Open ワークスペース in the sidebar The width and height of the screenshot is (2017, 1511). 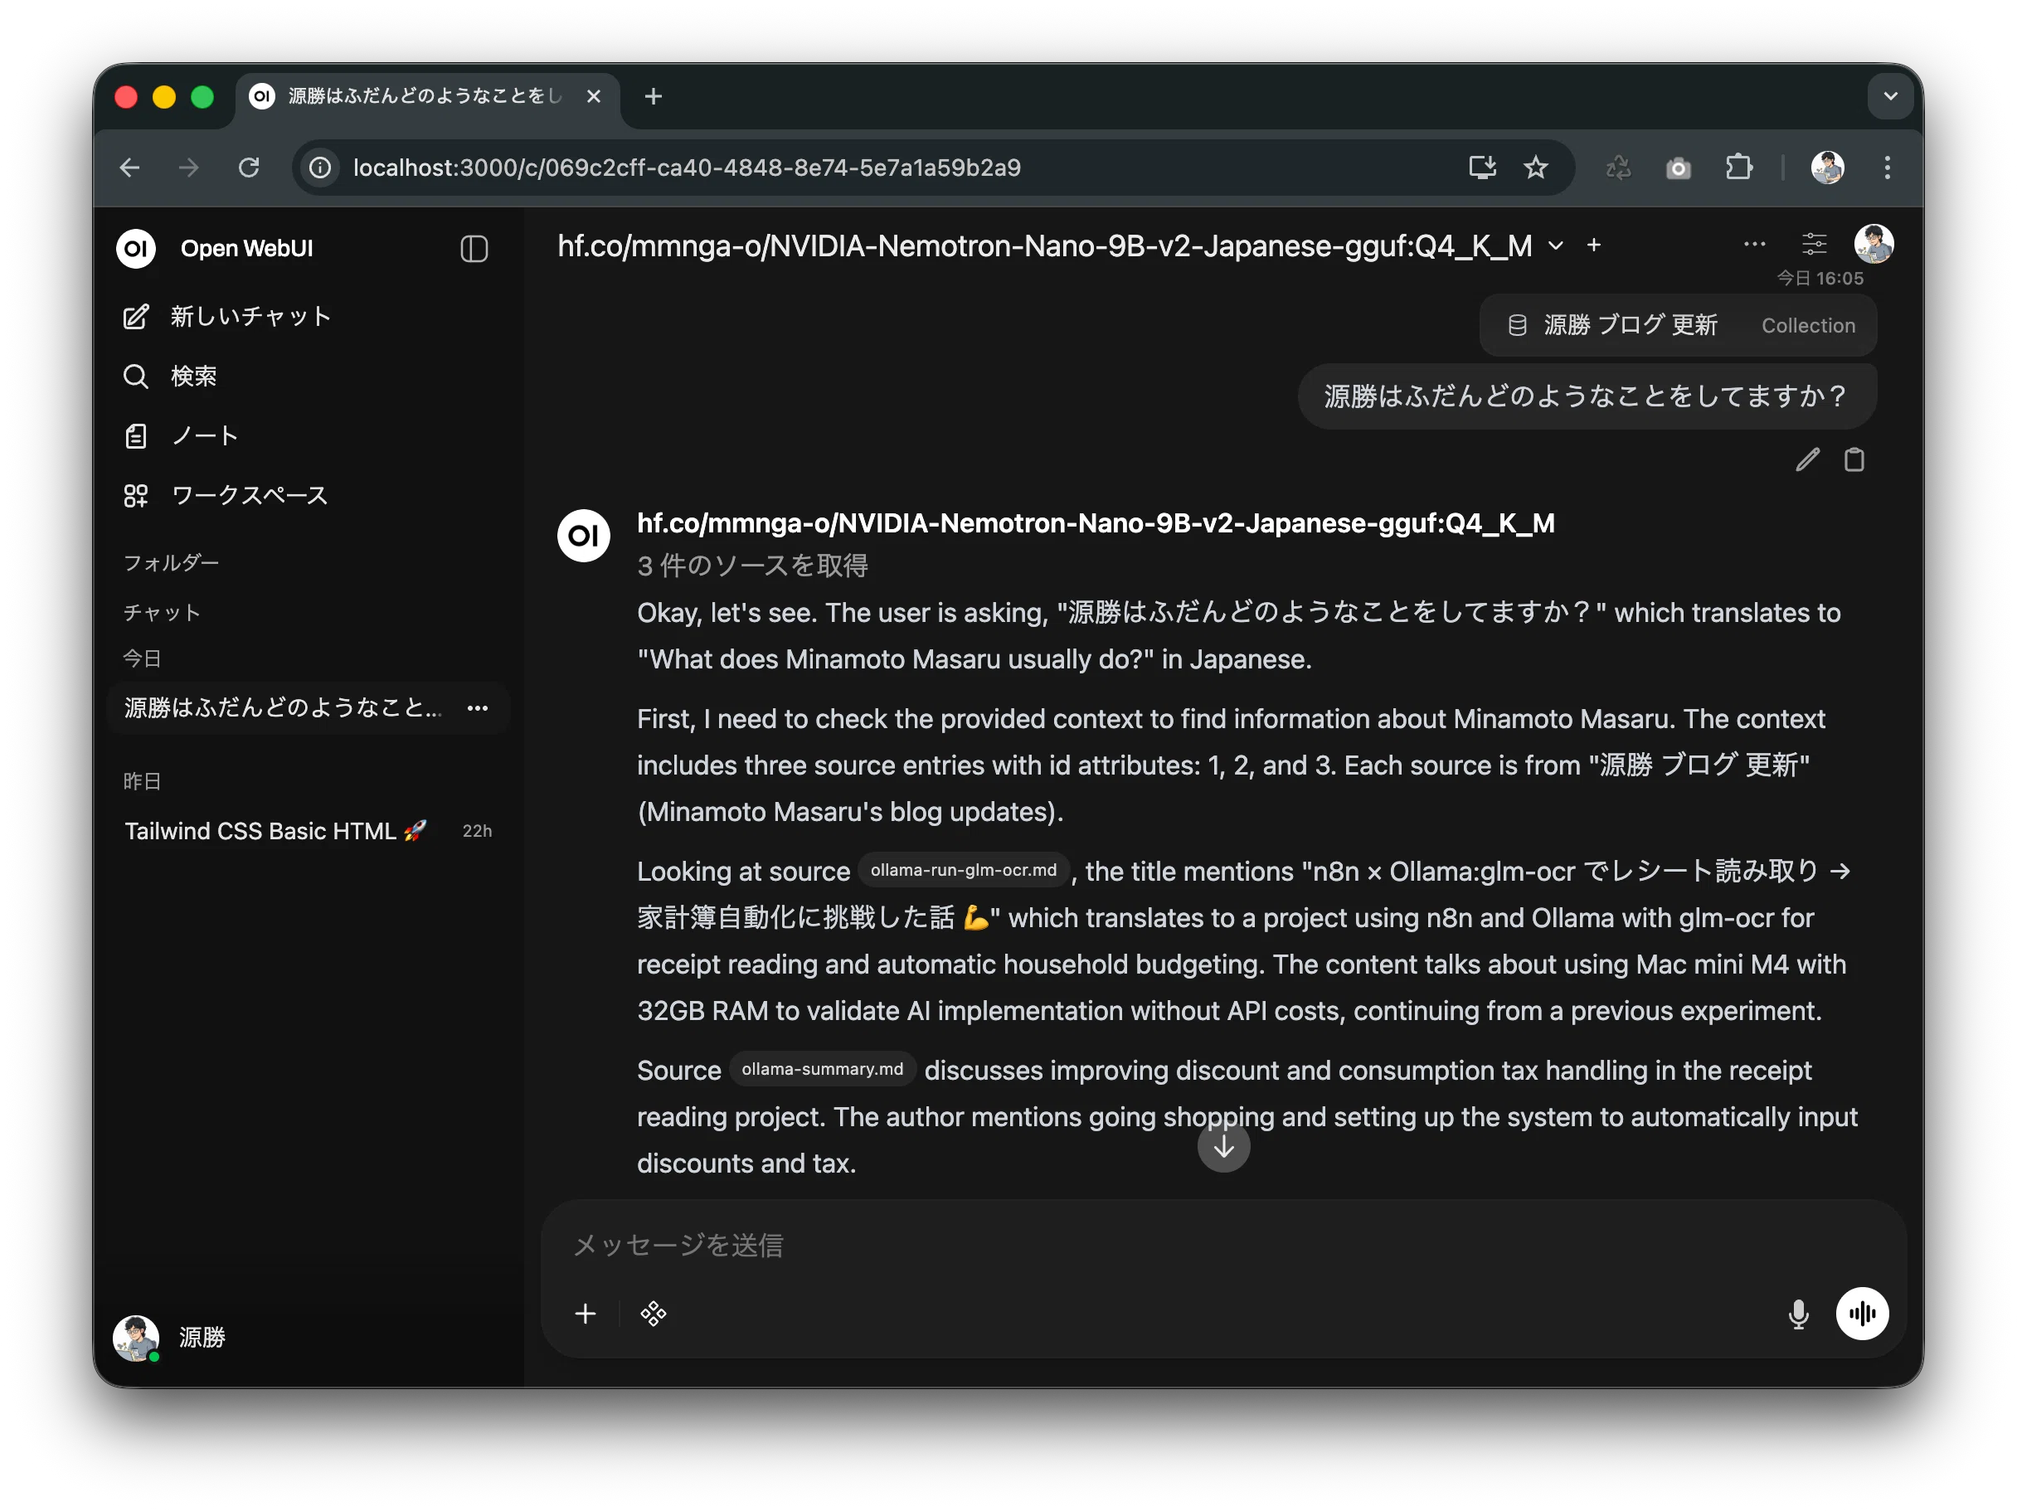226,495
